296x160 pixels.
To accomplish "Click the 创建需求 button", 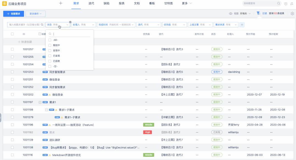I will 13,13.
